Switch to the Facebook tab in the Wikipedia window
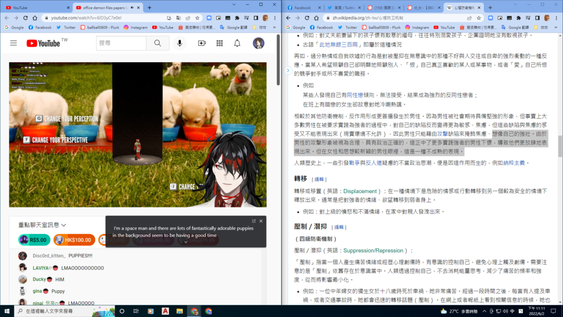This screenshot has width=563, height=317. (303, 8)
